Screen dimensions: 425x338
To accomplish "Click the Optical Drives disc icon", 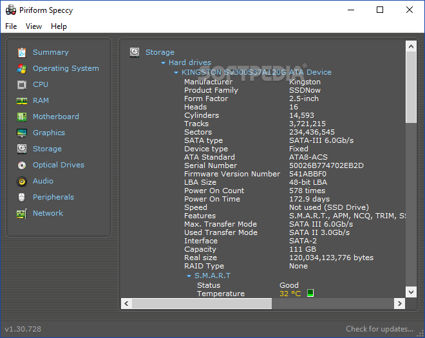I will 22,165.
